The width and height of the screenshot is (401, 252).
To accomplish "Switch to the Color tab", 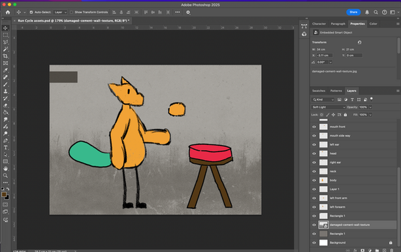I will (x=373, y=24).
